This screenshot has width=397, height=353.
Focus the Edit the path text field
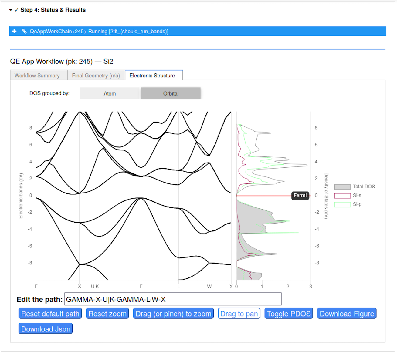173,299
